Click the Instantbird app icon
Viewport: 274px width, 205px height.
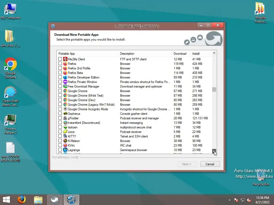(65, 123)
